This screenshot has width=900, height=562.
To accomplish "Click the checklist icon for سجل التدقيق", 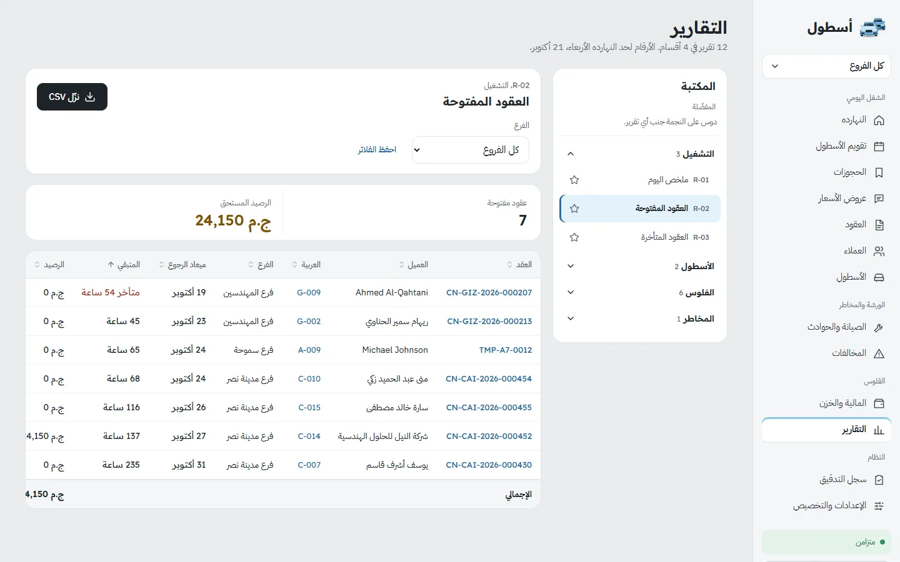I will (879, 480).
